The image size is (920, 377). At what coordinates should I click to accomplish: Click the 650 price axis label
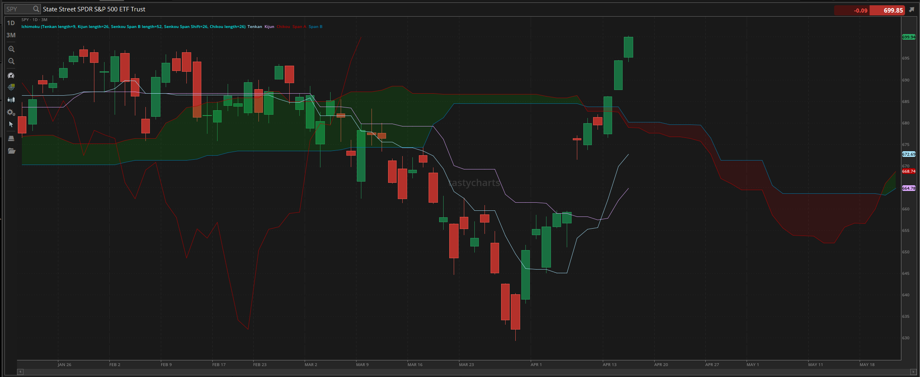[905, 252]
